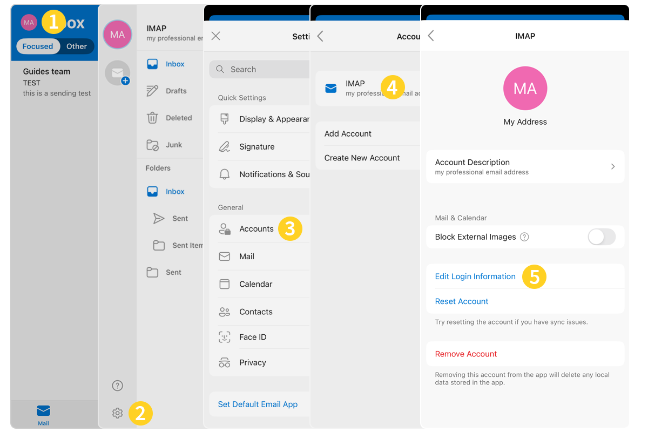The image size is (648, 432).
Task: Open the Sent folder
Action: [x=177, y=218]
